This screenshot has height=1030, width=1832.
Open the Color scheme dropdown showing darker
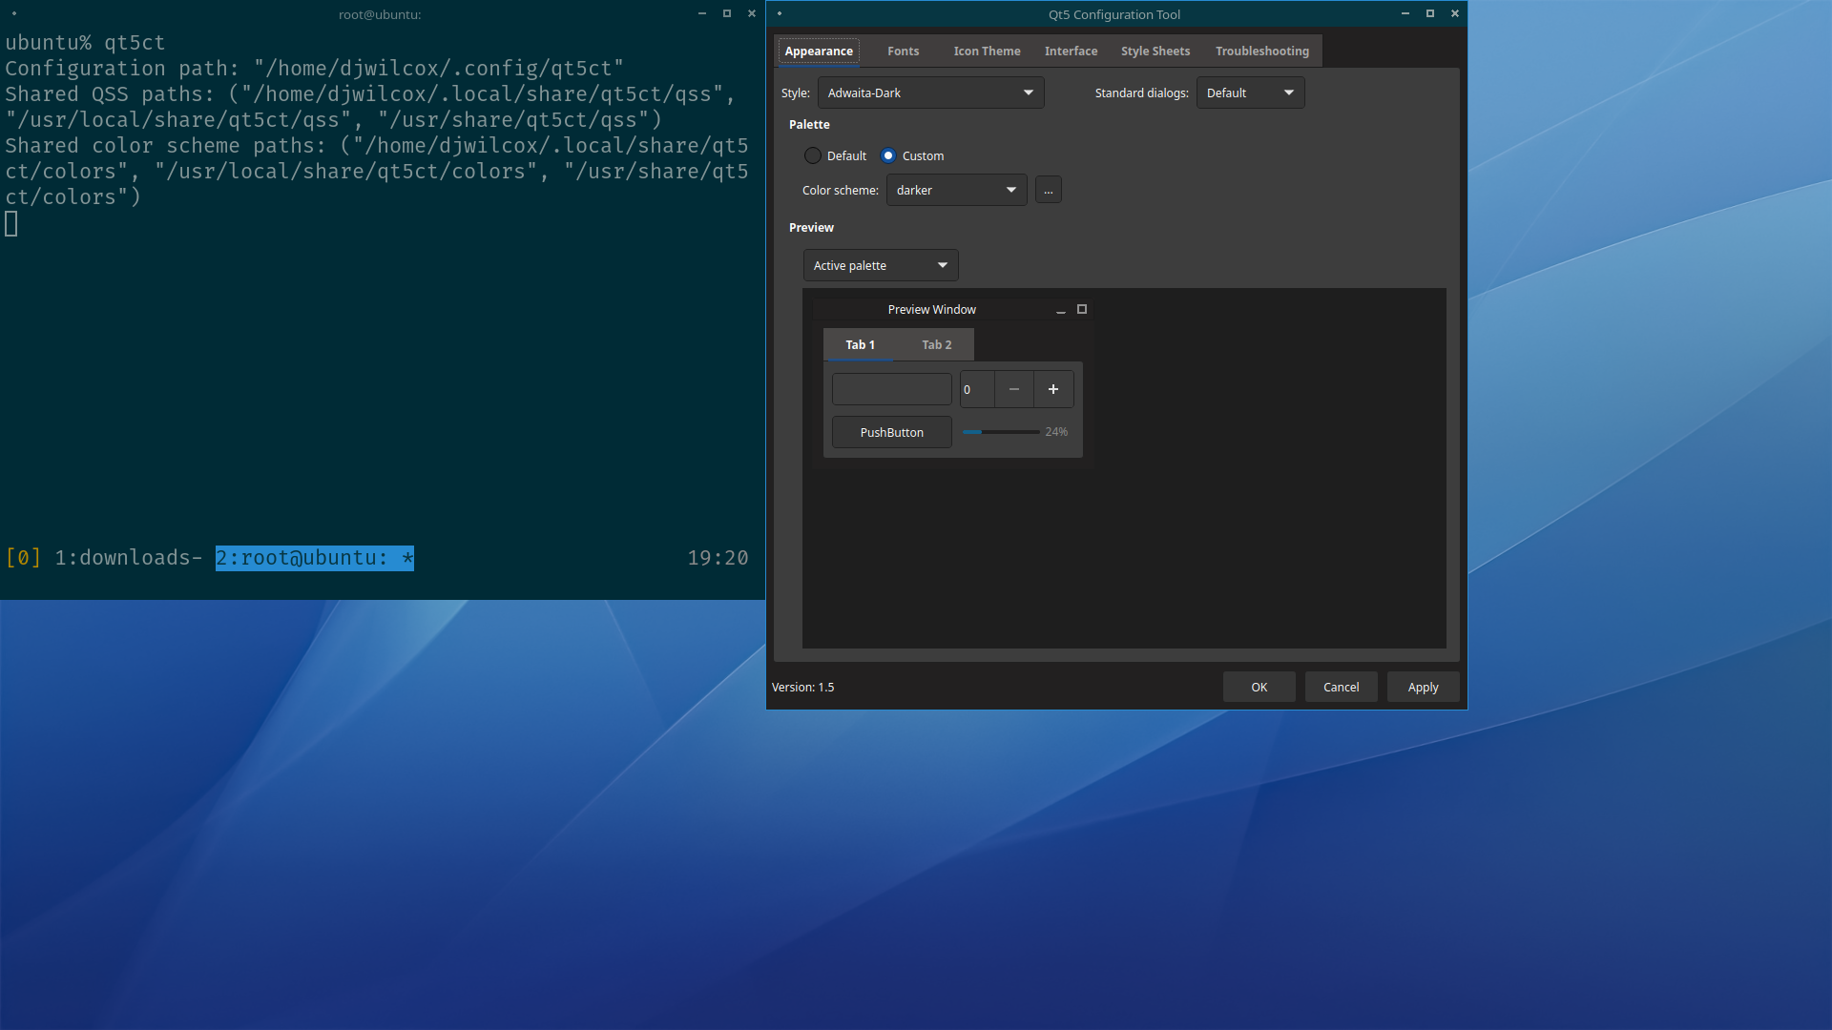[956, 190]
